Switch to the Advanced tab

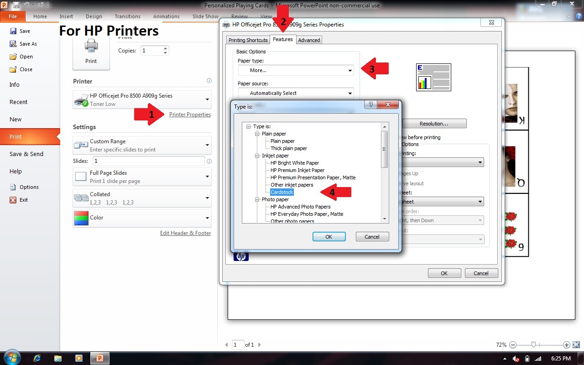[x=309, y=40]
